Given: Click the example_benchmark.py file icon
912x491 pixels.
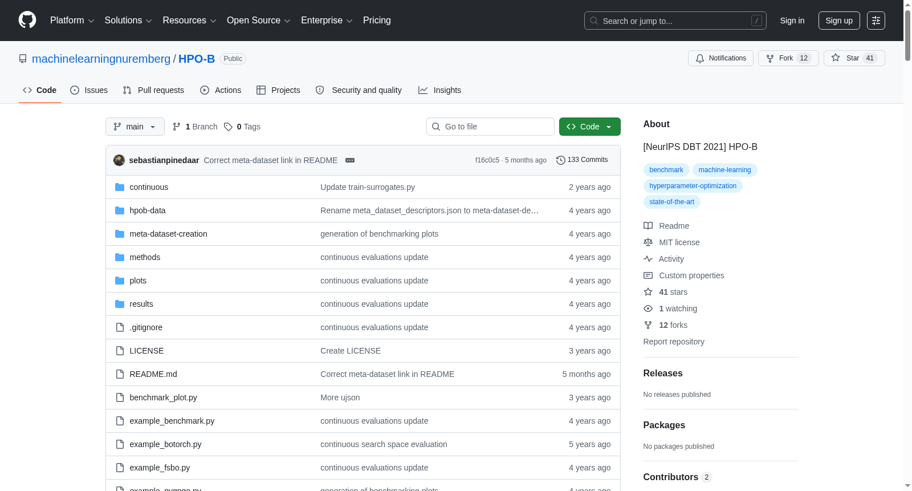Looking at the screenshot, I should tap(120, 421).
